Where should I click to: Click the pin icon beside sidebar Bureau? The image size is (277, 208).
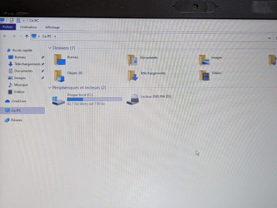(x=43, y=58)
